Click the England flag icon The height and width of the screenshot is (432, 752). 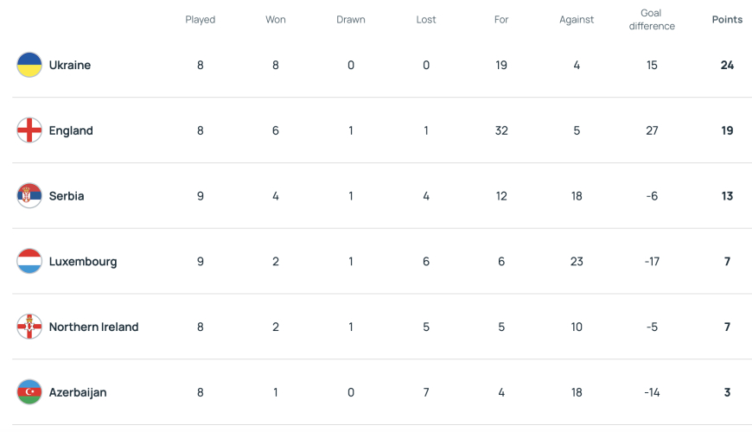[x=29, y=130]
